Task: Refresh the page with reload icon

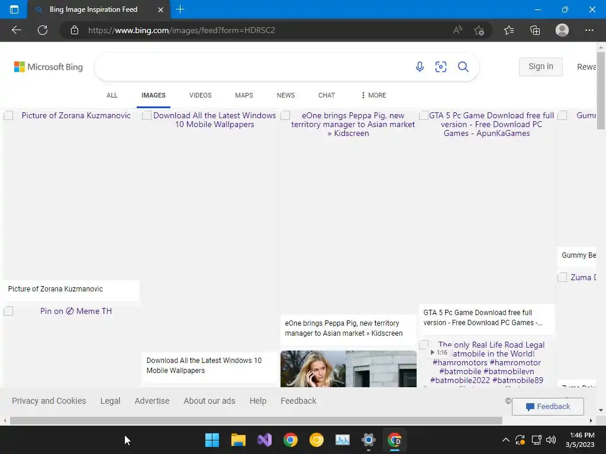Action: click(43, 30)
